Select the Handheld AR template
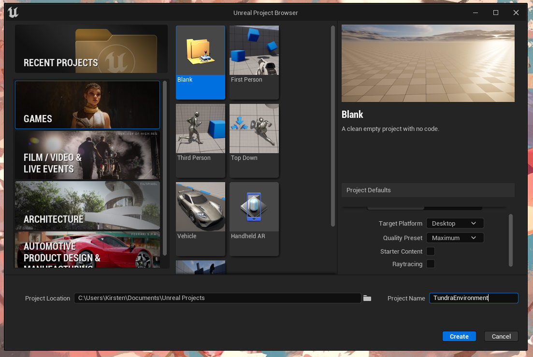Image resolution: width=533 pixels, height=357 pixels. coord(254,218)
